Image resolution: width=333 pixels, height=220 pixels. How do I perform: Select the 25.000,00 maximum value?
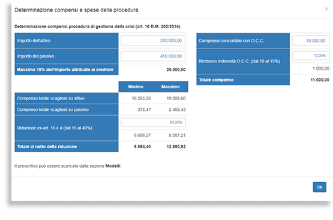[x=176, y=70]
